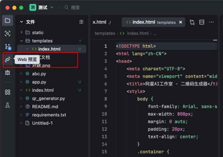
Task: Open qr_generator.py in the file tree
Action: 48,99
